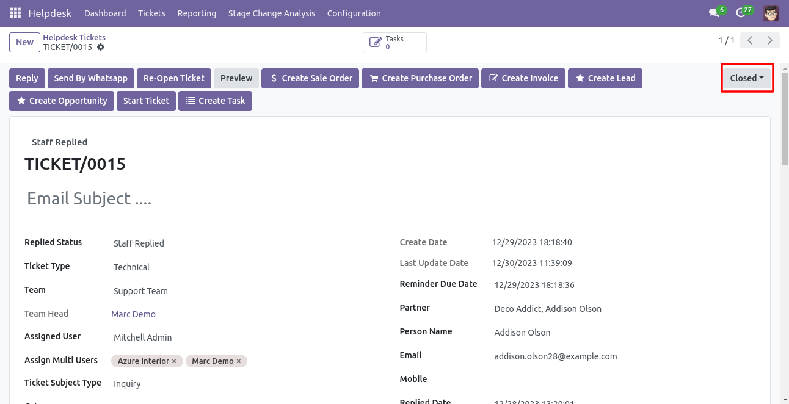Click the Reply button
The width and height of the screenshot is (789, 404).
pyautogui.click(x=27, y=78)
